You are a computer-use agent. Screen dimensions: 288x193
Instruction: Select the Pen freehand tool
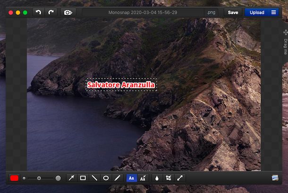117,178
